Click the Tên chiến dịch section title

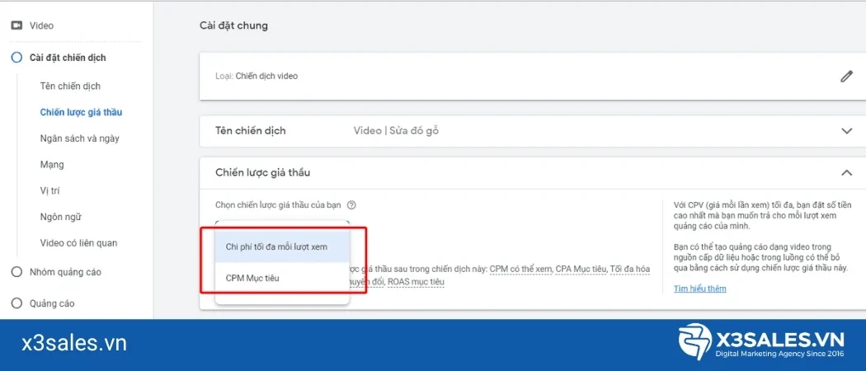(251, 131)
